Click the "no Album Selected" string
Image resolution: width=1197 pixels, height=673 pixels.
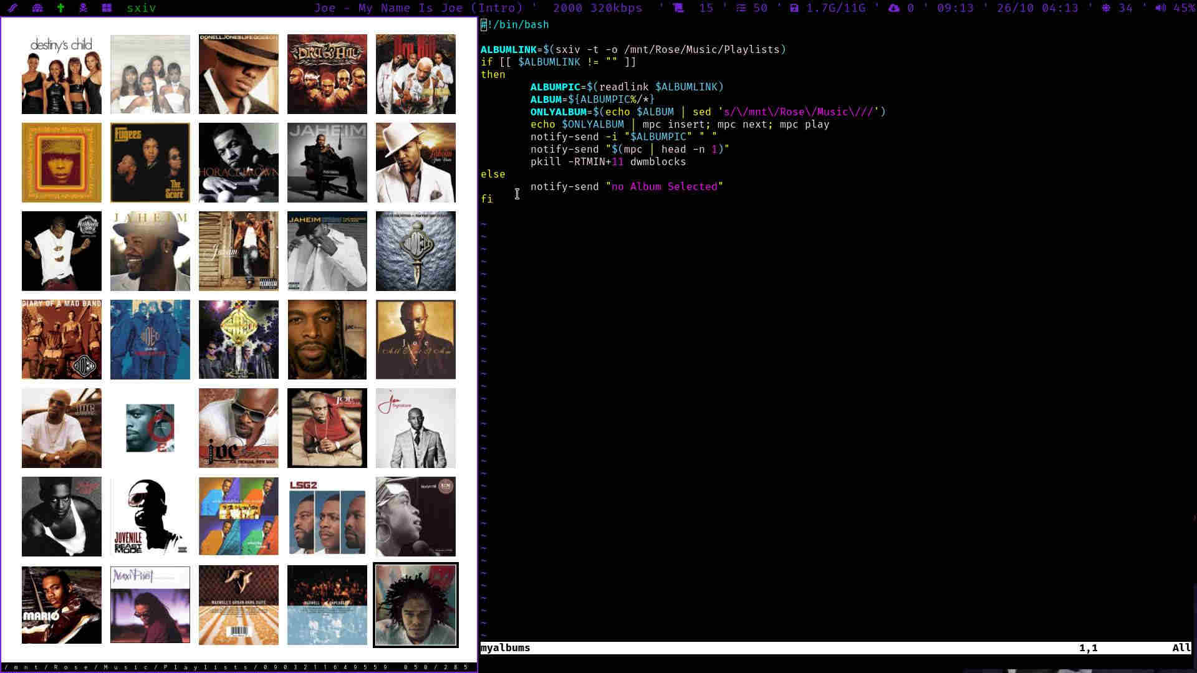coord(665,186)
